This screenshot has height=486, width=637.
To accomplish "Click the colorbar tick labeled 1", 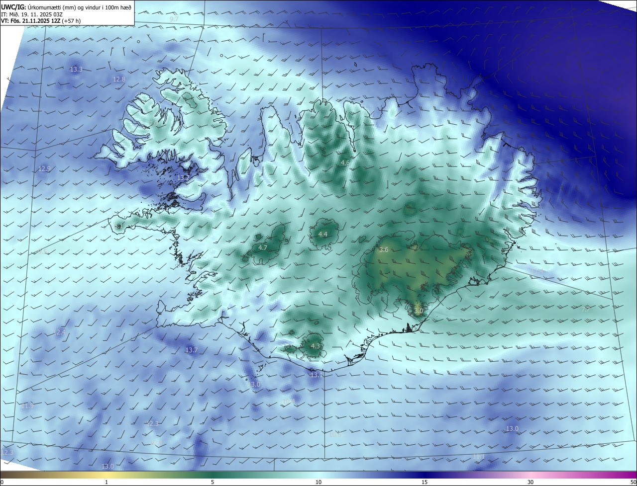I will (x=106, y=482).
